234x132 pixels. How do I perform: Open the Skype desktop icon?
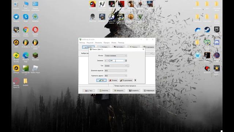[26, 18]
